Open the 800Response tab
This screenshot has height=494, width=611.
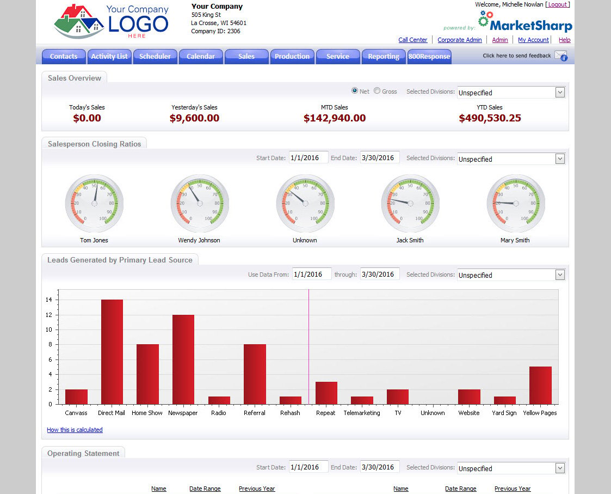429,56
